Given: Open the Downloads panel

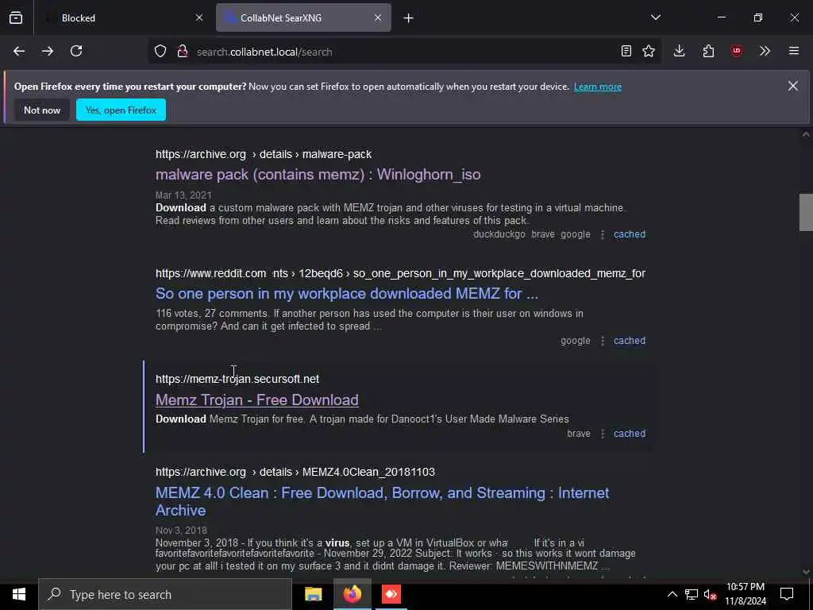Looking at the screenshot, I should click(680, 51).
